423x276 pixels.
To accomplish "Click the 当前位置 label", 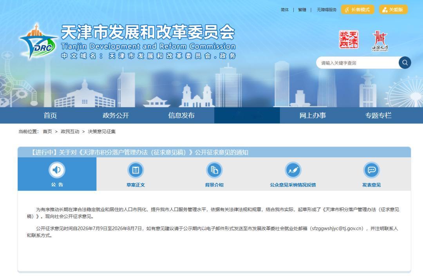I will [x=28, y=132].
